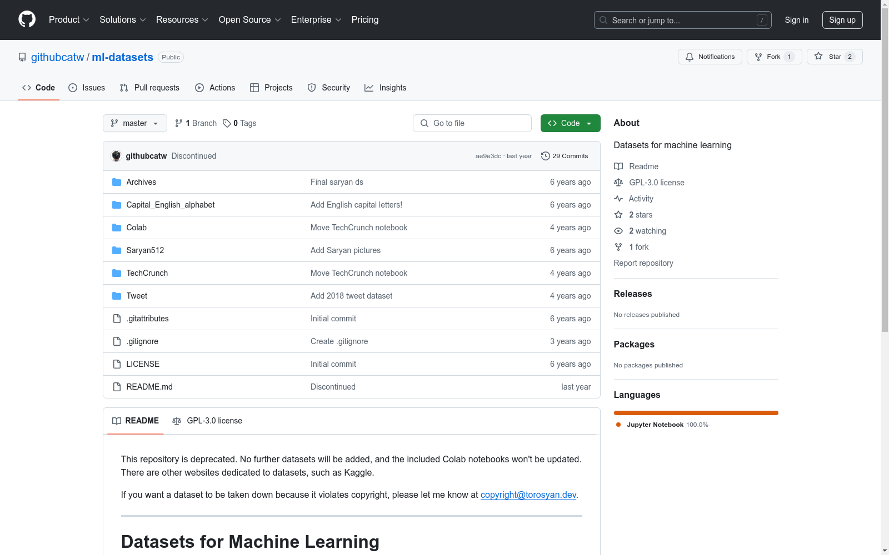The height and width of the screenshot is (555, 889).
Task: Switch to the Issues tab
Action: pyautogui.click(x=87, y=88)
